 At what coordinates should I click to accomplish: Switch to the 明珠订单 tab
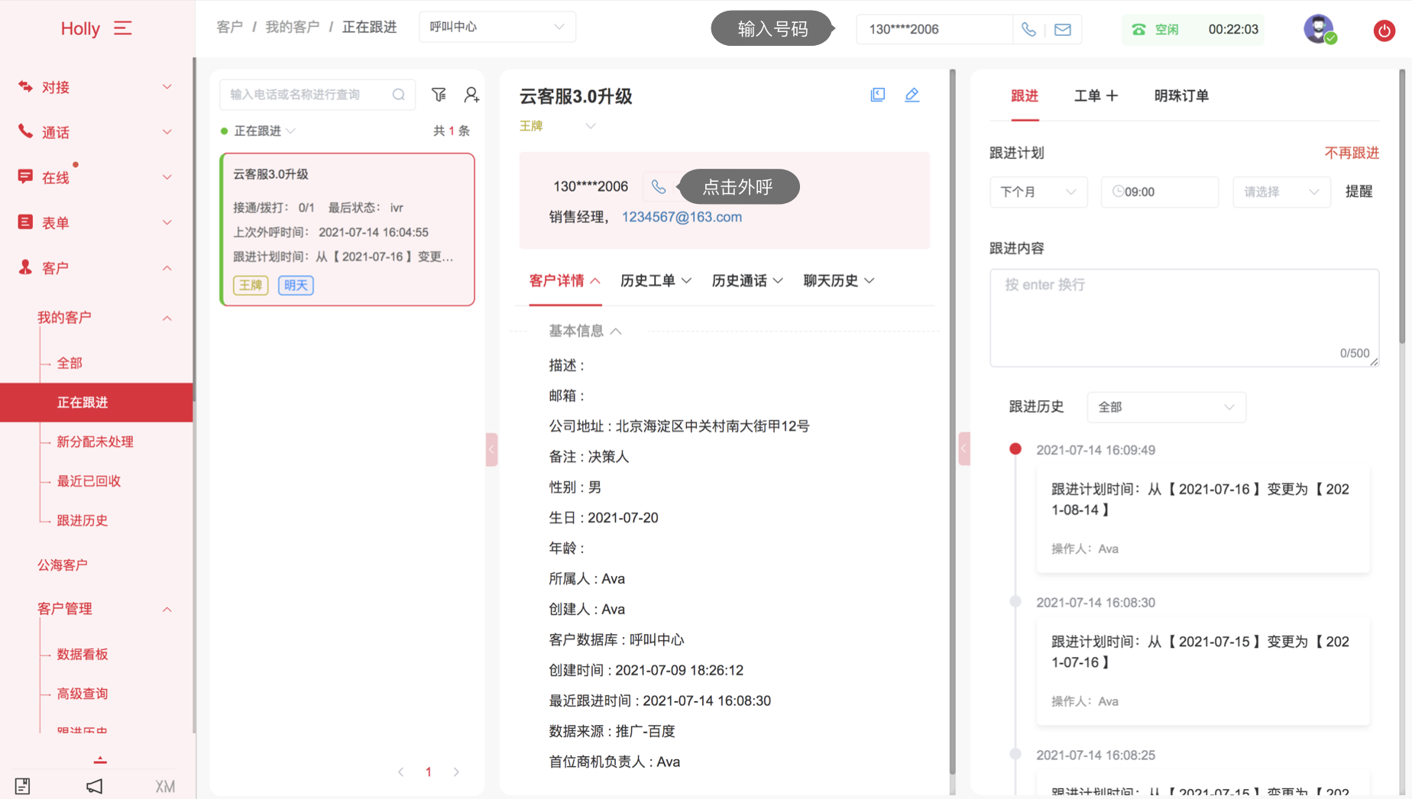pyautogui.click(x=1180, y=96)
